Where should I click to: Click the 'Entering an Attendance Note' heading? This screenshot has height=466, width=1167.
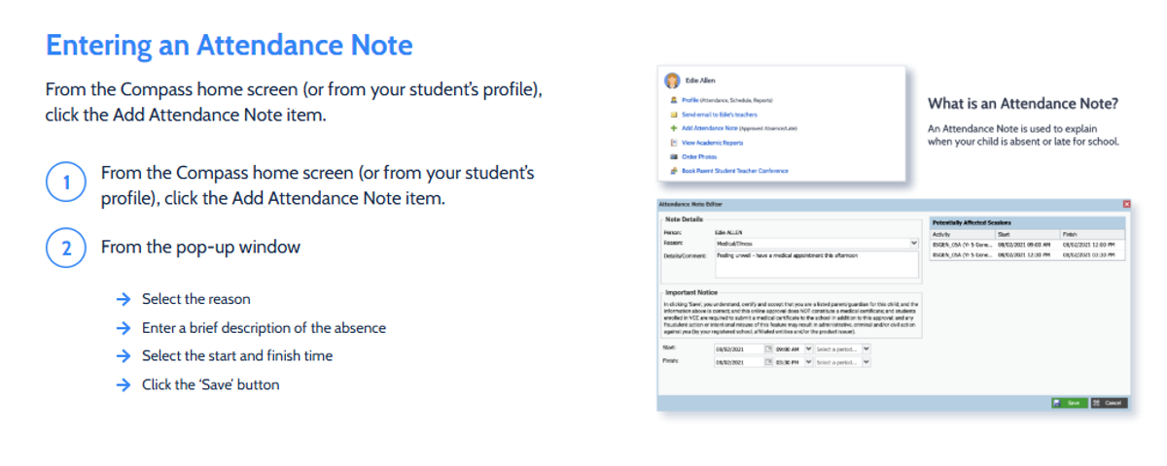click(x=230, y=45)
